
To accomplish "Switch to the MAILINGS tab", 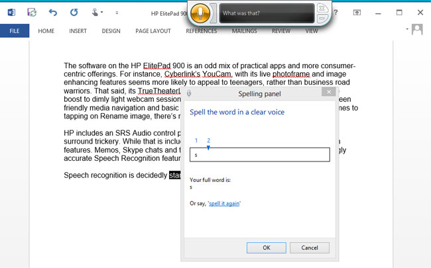I will 245,31.
